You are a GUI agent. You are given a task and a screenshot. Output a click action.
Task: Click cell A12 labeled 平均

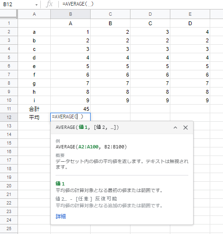click(x=34, y=117)
